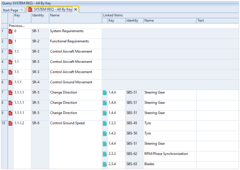Click Steering Gear name in row 8

tap(155, 103)
